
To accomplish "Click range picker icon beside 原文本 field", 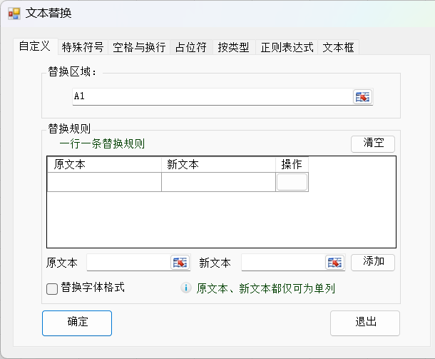I will pos(180,263).
